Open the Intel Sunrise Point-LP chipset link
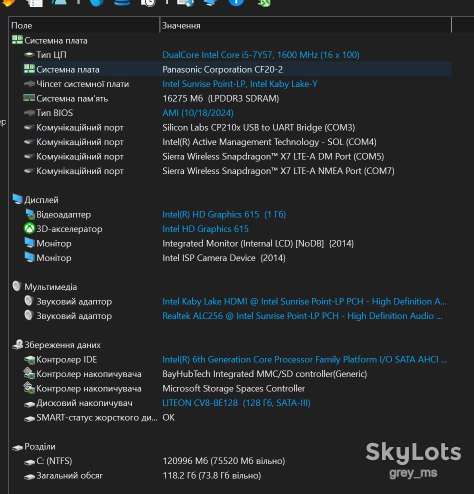The height and width of the screenshot is (494, 474). [x=240, y=84]
